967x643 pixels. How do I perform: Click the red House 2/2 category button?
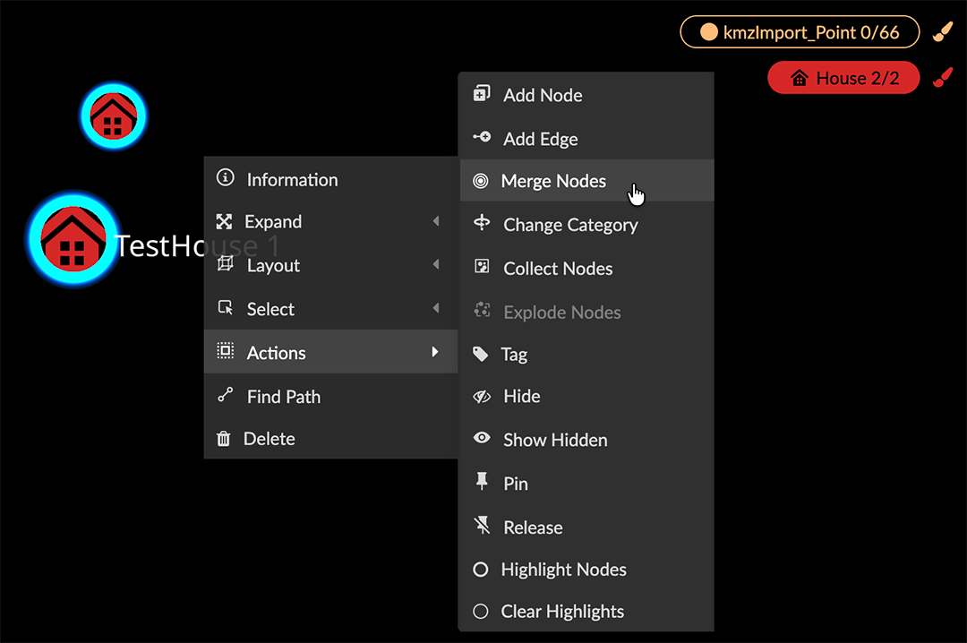(843, 78)
